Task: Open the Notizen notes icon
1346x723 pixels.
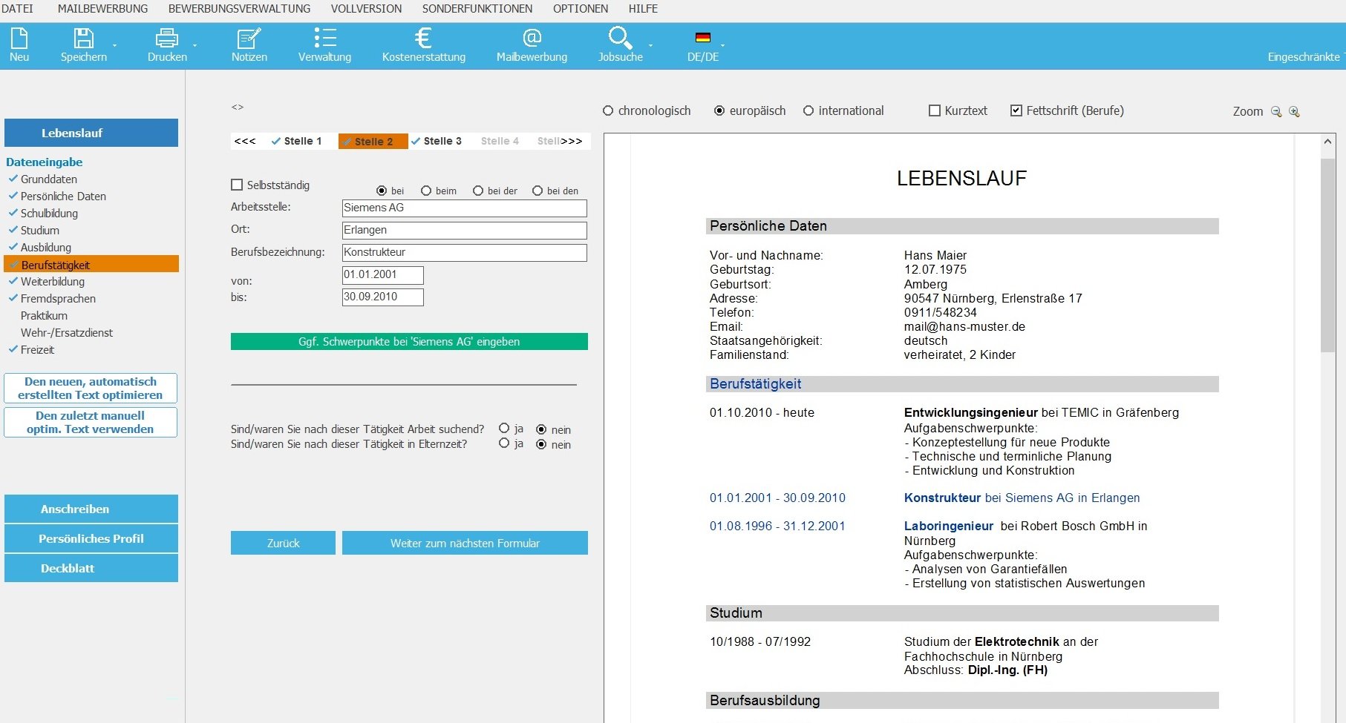Action: coord(249,38)
